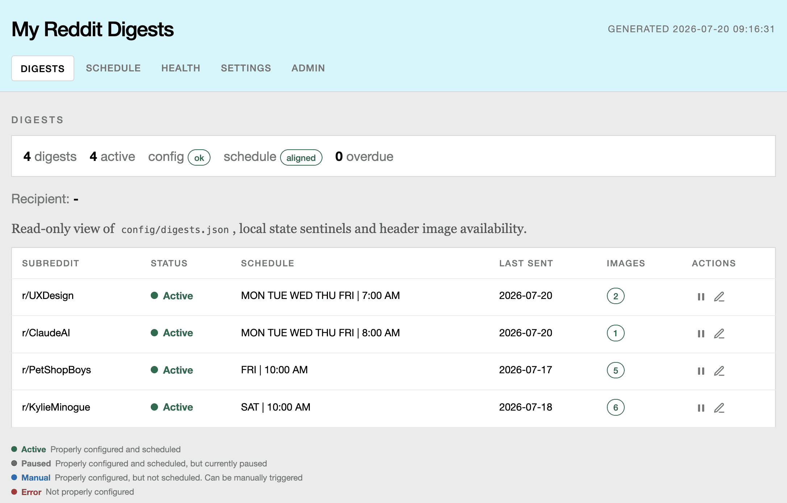The image size is (787, 503).
Task: Click r/UXDesign last sent date 2026-07-20
Action: tap(526, 296)
